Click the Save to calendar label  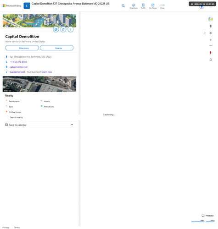coord(17,125)
